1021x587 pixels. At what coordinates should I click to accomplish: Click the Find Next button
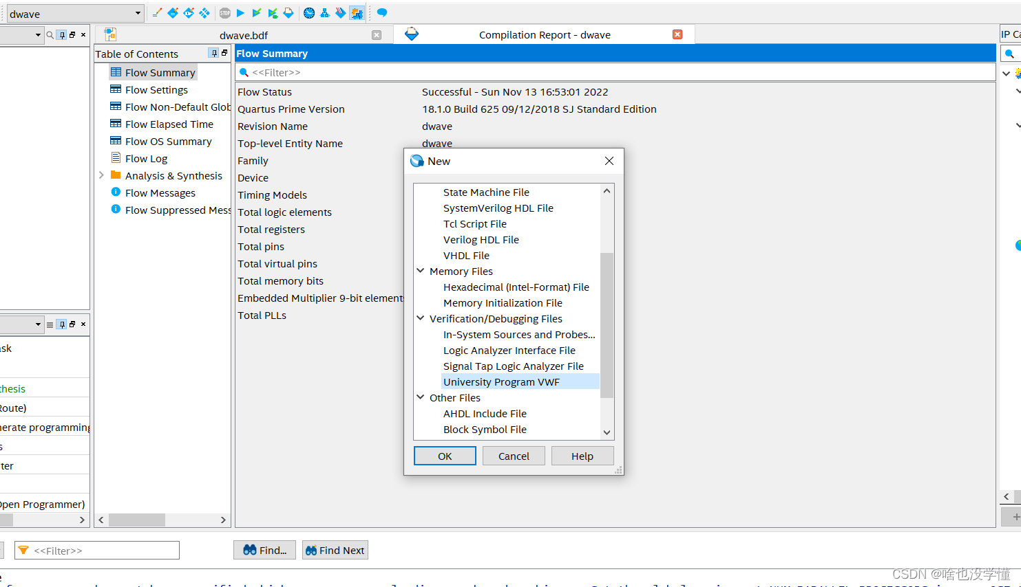tap(335, 550)
